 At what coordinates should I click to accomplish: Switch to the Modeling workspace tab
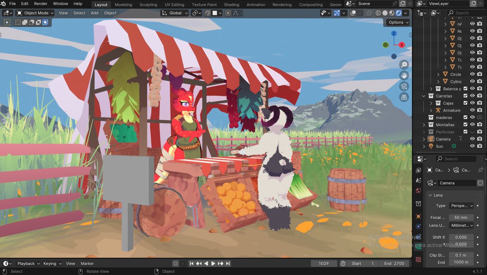pos(123,5)
